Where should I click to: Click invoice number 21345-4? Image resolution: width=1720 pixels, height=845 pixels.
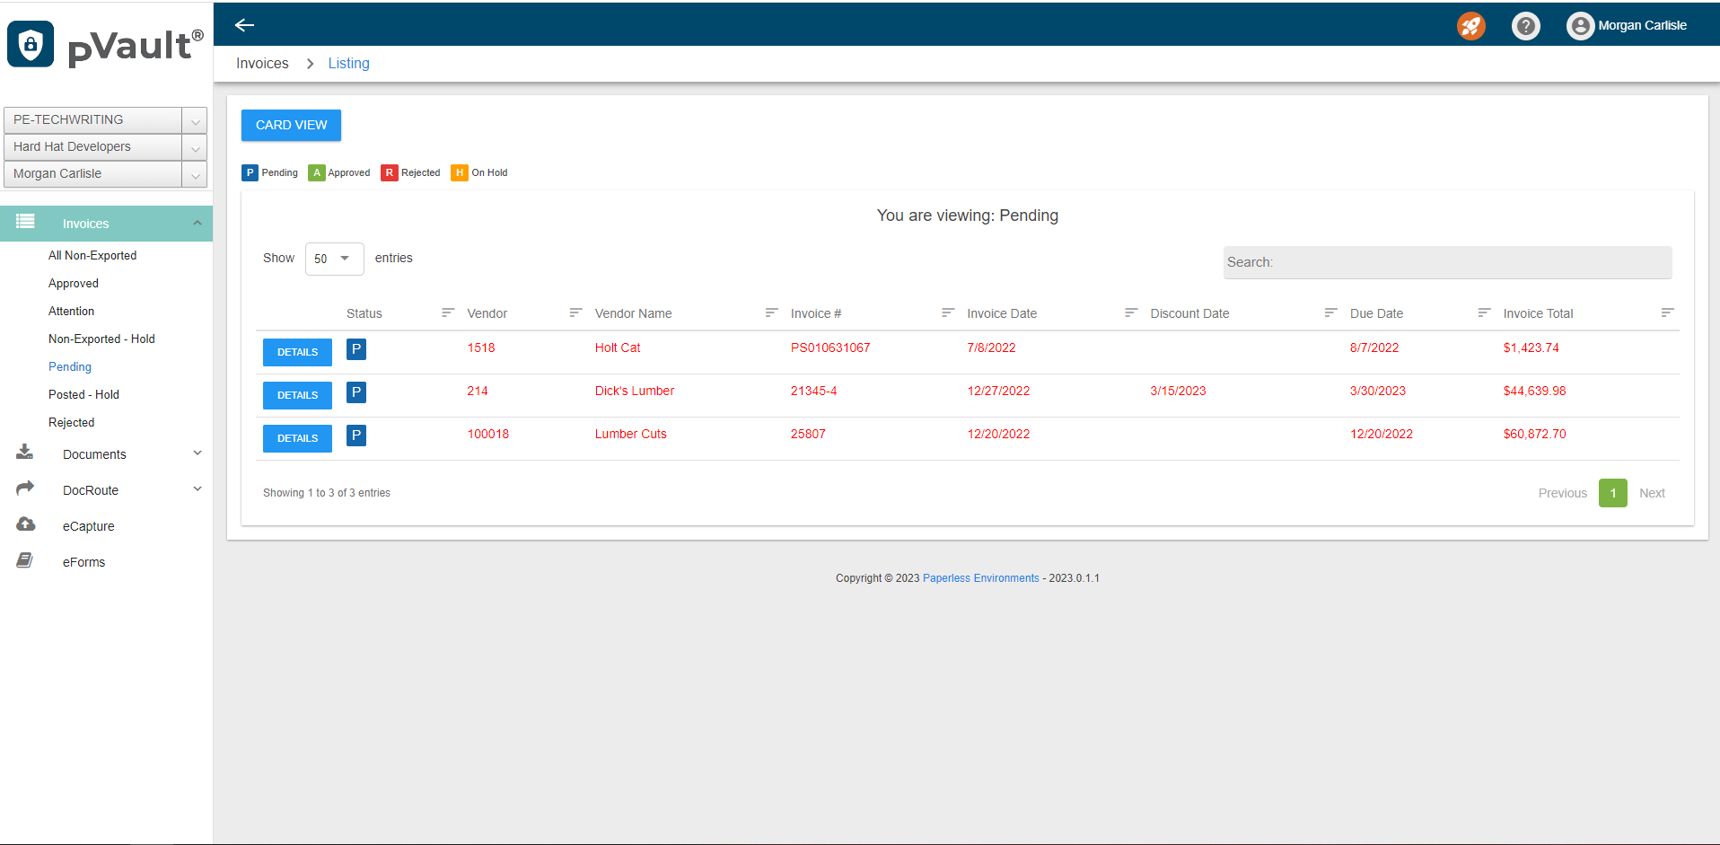(813, 391)
